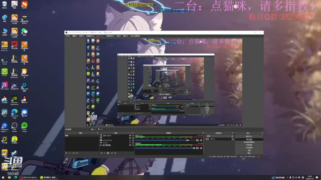Open 编辑 menu in OBS
The image size is (321, 180).
pyautogui.click(x=75, y=36)
